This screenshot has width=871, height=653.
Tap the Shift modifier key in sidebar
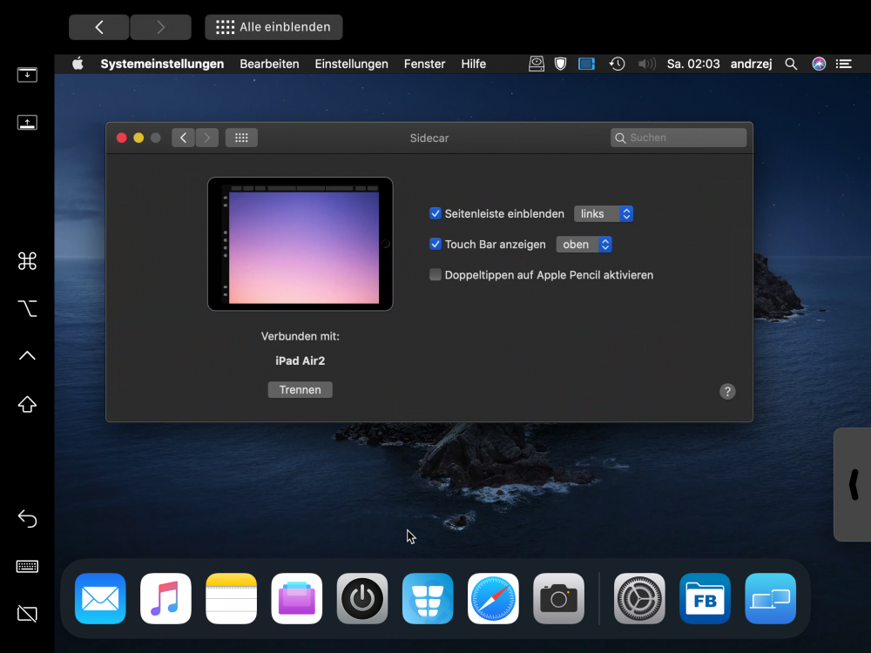click(27, 404)
